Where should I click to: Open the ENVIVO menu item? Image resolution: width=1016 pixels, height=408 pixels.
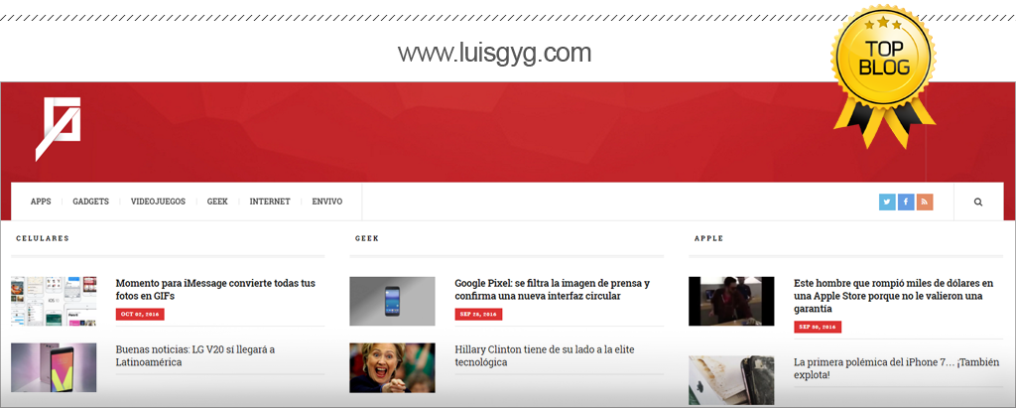click(x=327, y=202)
